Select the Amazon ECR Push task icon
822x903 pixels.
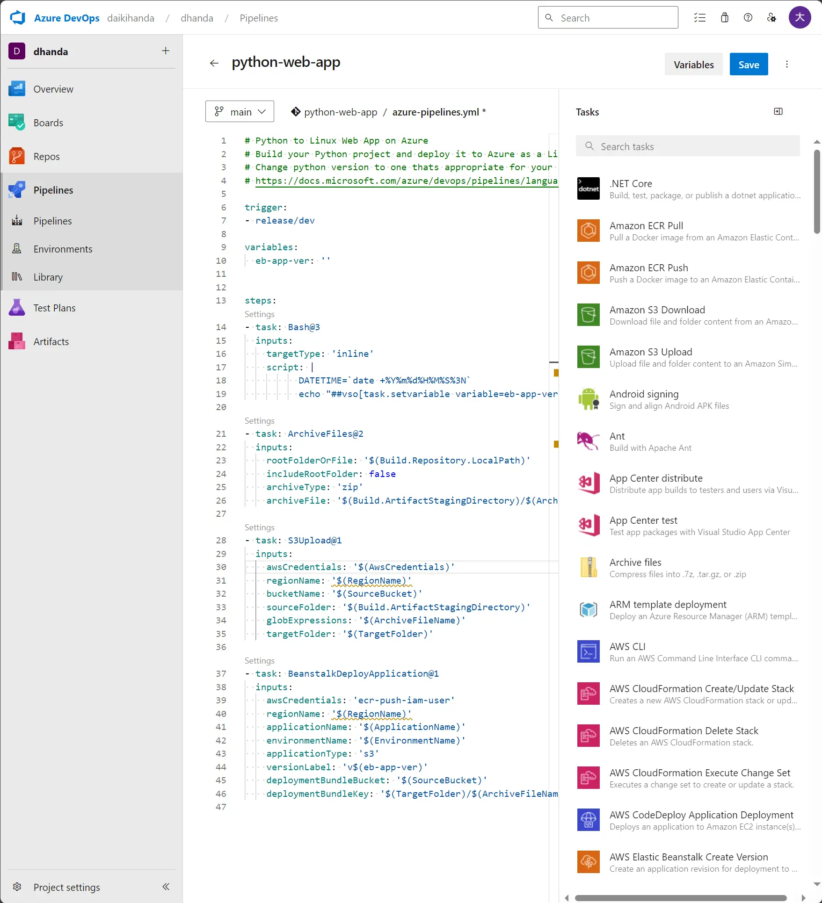(589, 273)
